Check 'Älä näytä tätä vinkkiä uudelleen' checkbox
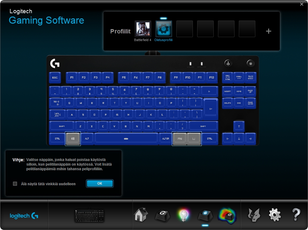The height and width of the screenshot is (230, 308). click(15, 184)
